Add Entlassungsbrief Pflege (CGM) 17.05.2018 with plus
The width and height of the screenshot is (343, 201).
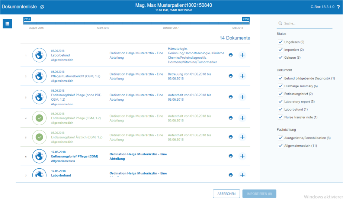242,156
